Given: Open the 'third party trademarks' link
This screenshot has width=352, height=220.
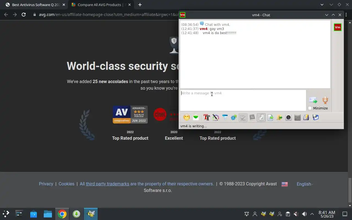Looking at the screenshot, I should click(108, 184).
